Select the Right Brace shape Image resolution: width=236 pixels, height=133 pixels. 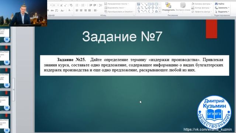pos(153,11)
